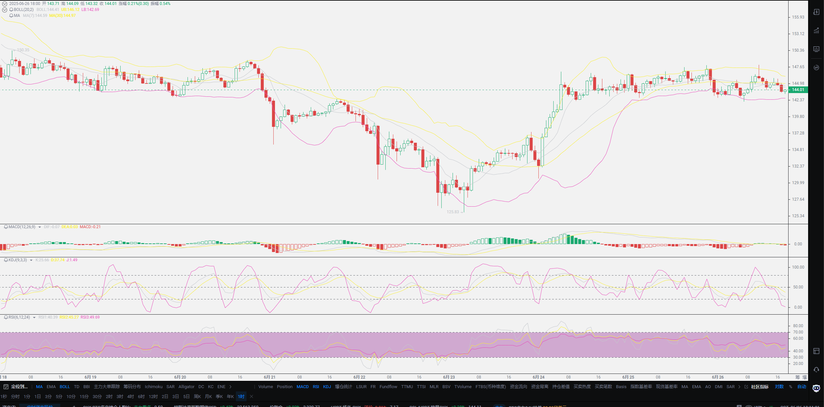824x407 pixels.
Task: Open the monitor chart board icon
Action: click(x=816, y=49)
